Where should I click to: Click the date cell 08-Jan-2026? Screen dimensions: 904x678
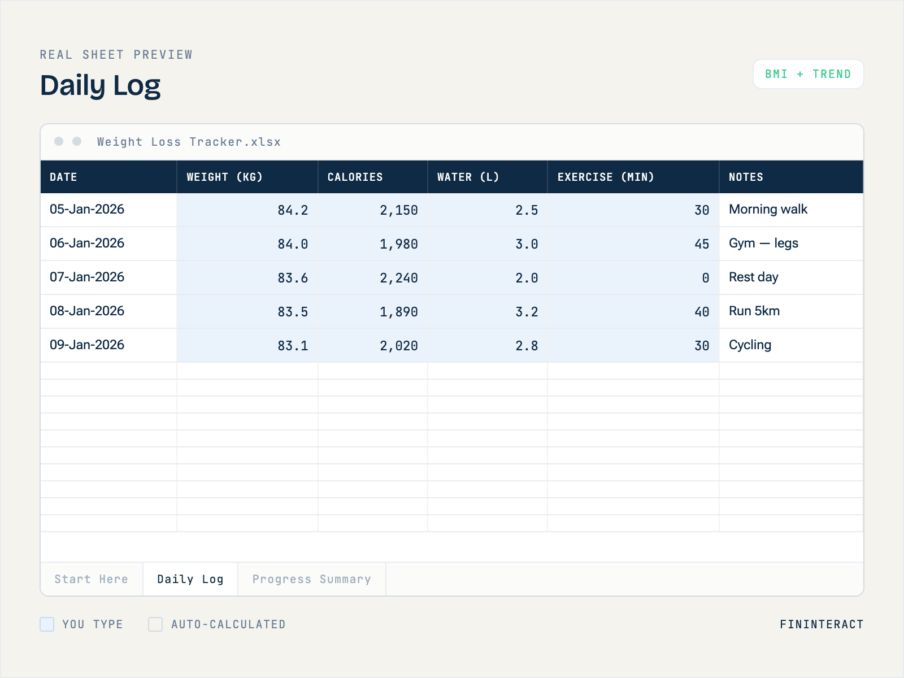point(108,311)
